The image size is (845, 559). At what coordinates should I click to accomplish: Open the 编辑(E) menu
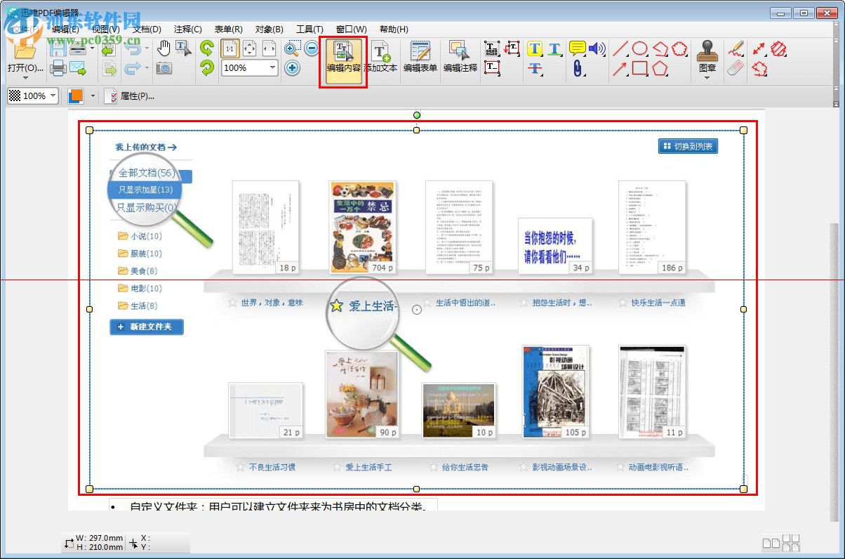65,29
